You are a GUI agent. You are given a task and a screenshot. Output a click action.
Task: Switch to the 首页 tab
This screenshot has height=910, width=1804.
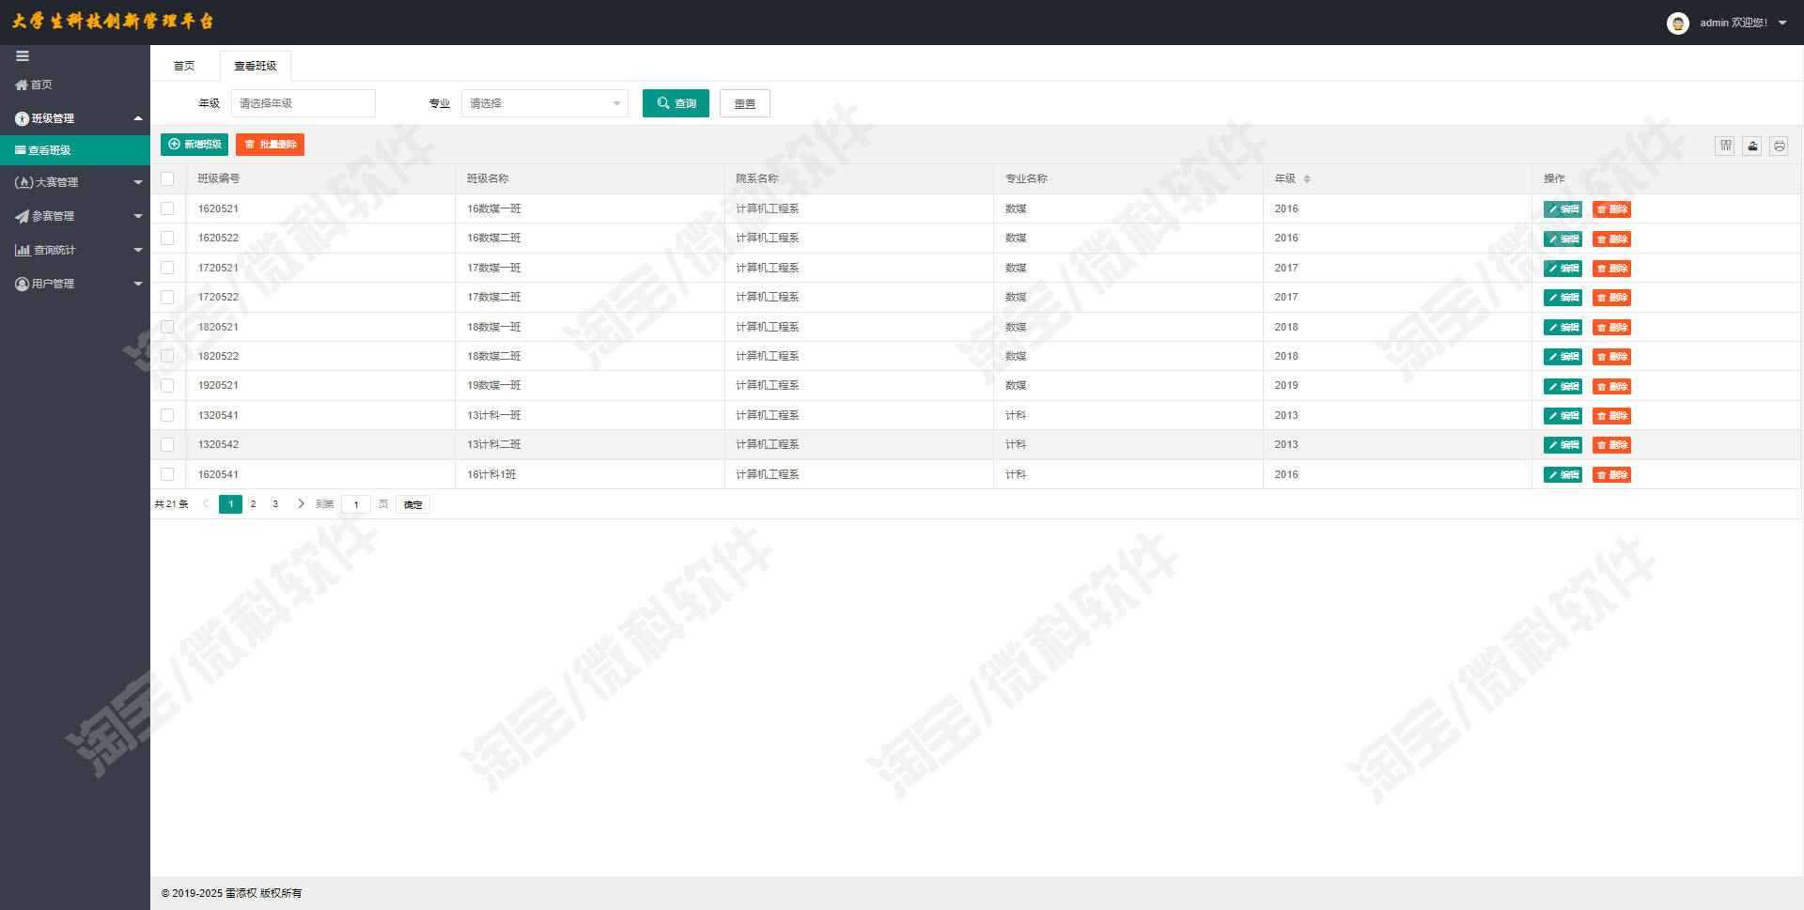coord(184,66)
